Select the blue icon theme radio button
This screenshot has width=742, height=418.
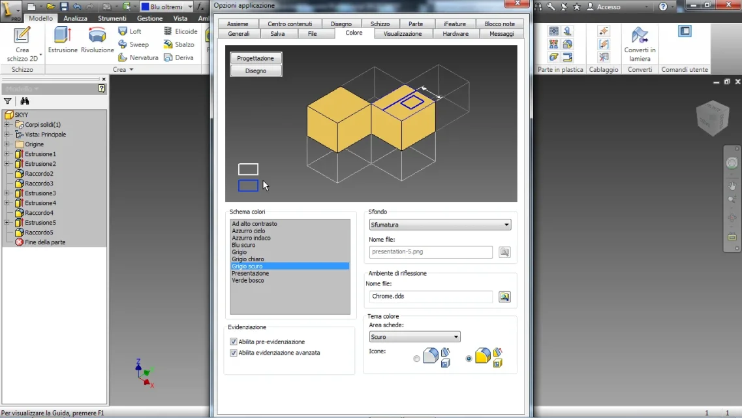coord(416,359)
